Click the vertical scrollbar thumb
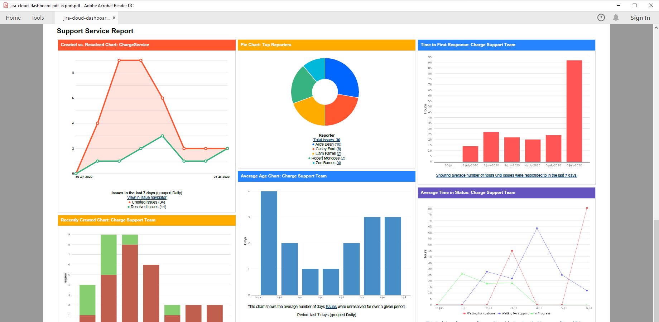This screenshot has width=659, height=322. tap(656, 270)
